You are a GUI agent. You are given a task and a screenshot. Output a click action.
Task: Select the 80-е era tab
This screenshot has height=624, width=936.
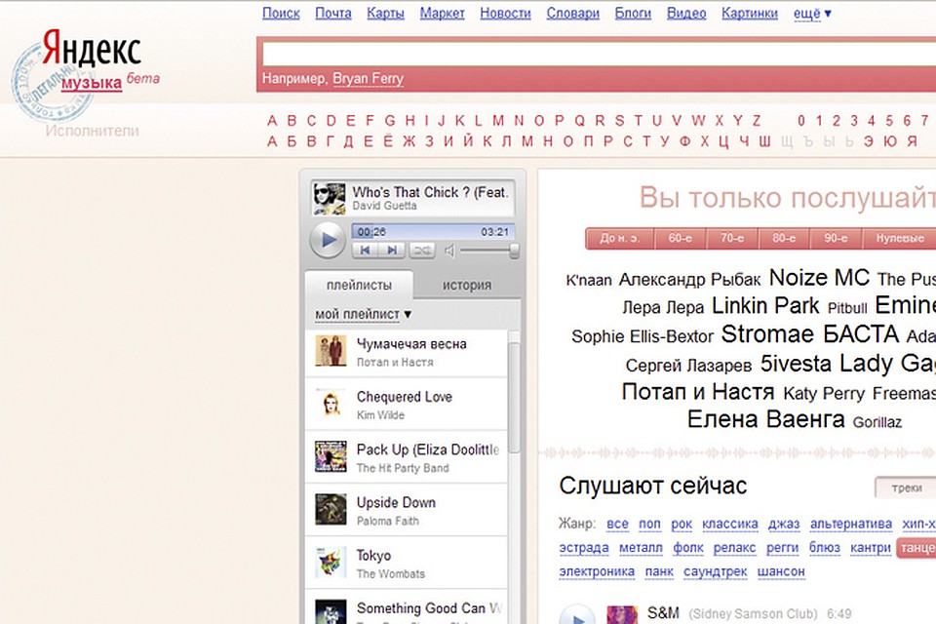tap(784, 238)
